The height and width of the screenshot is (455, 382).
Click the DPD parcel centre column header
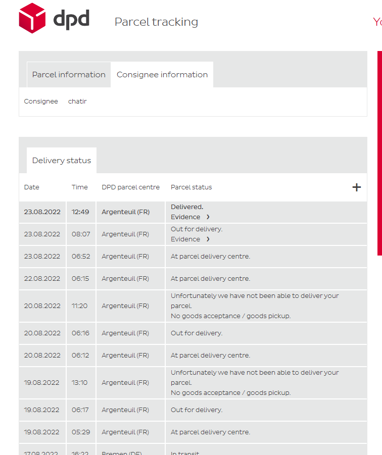(x=130, y=187)
